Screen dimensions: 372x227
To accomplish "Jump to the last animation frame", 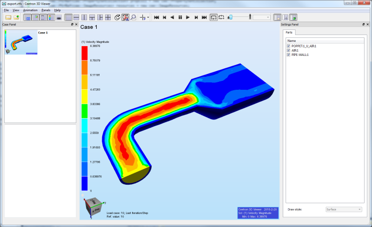I will coord(204,17).
